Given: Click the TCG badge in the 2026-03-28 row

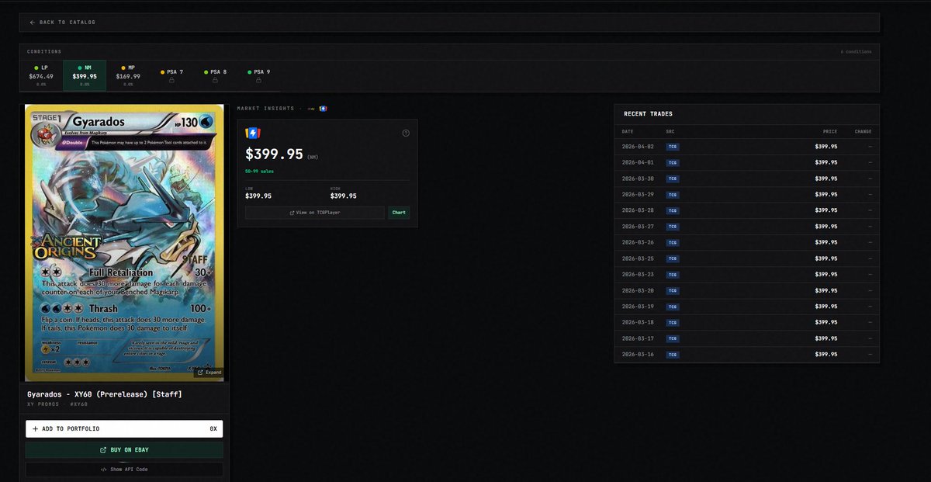Looking at the screenshot, I should [673, 210].
